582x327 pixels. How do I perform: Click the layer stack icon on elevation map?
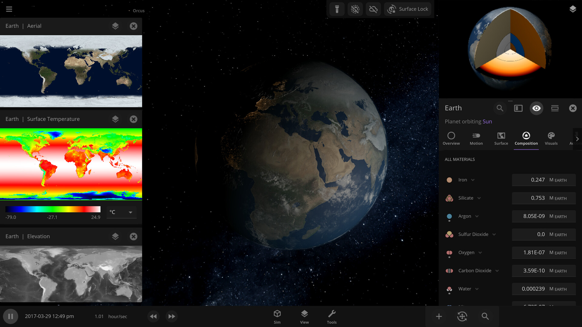pos(115,236)
